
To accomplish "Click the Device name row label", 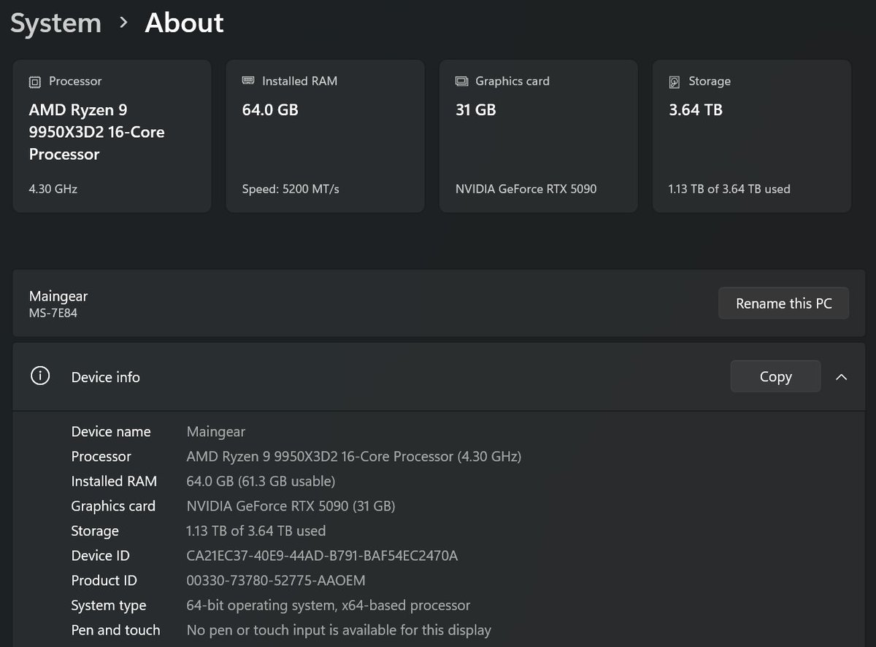I will tap(111, 432).
